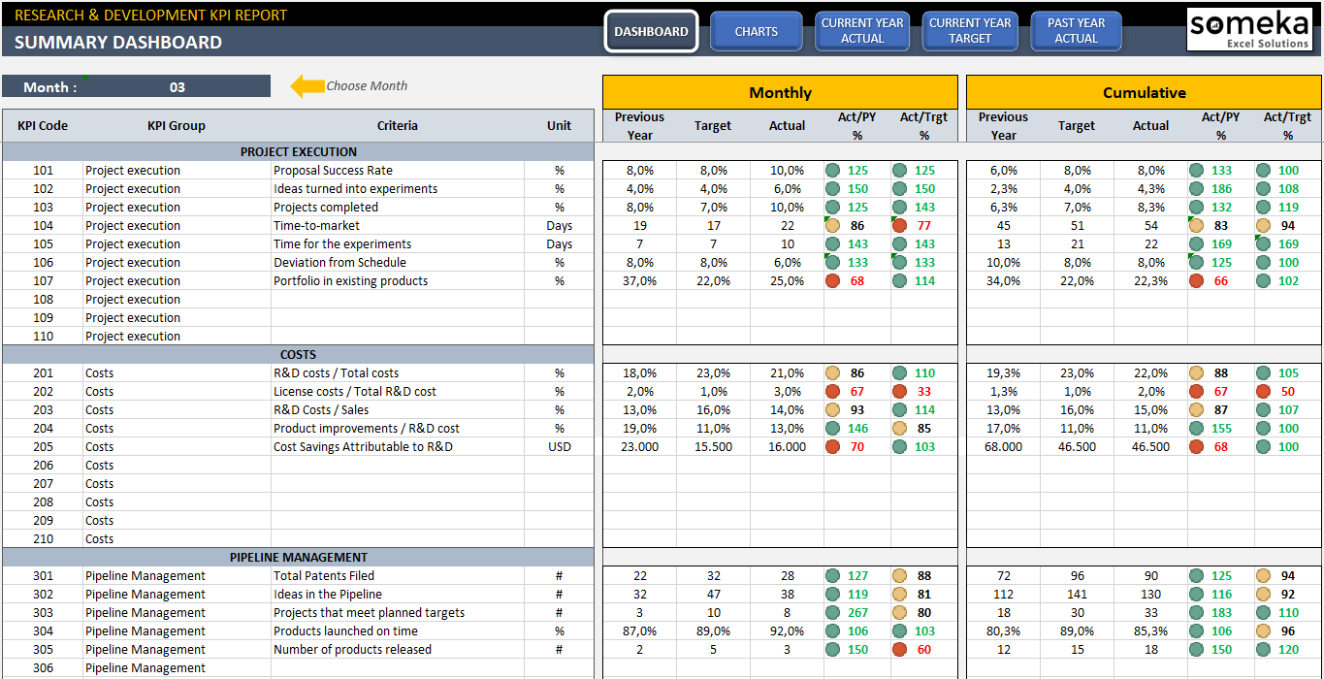Click the yellow cumulative dot for Total Patents Filed
Image resolution: width=1324 pixels, height=679 pixels.
1262,575
